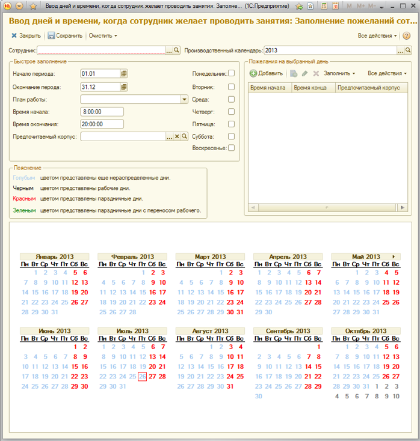Select date 28 in Февраль 2013
420x441 pixels.
(x=132, y=312)
